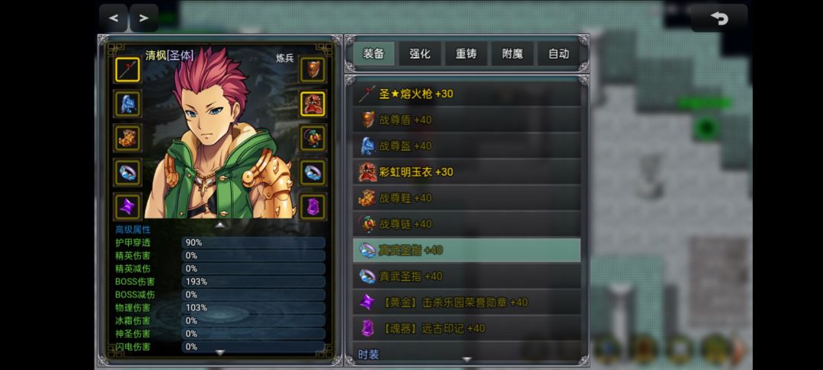Click the blue helmet equipment slot

127,104
